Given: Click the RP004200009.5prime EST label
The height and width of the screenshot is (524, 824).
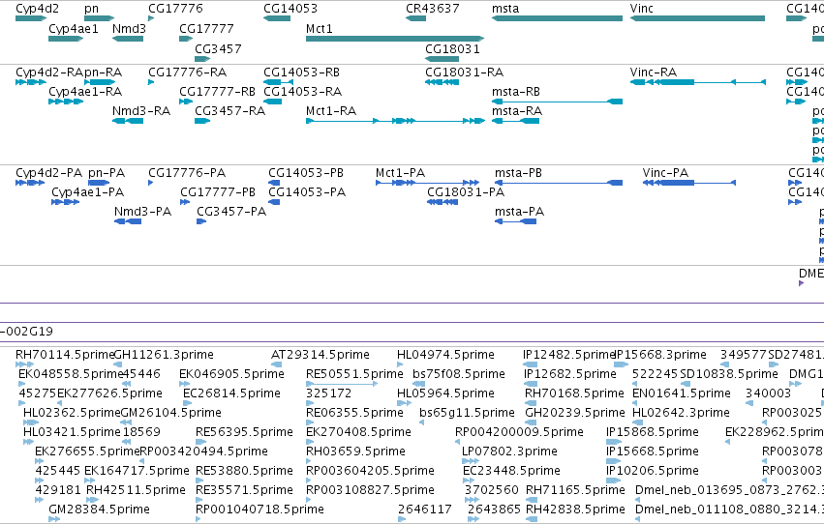Looking at the screenshot, I should [519, 432].
